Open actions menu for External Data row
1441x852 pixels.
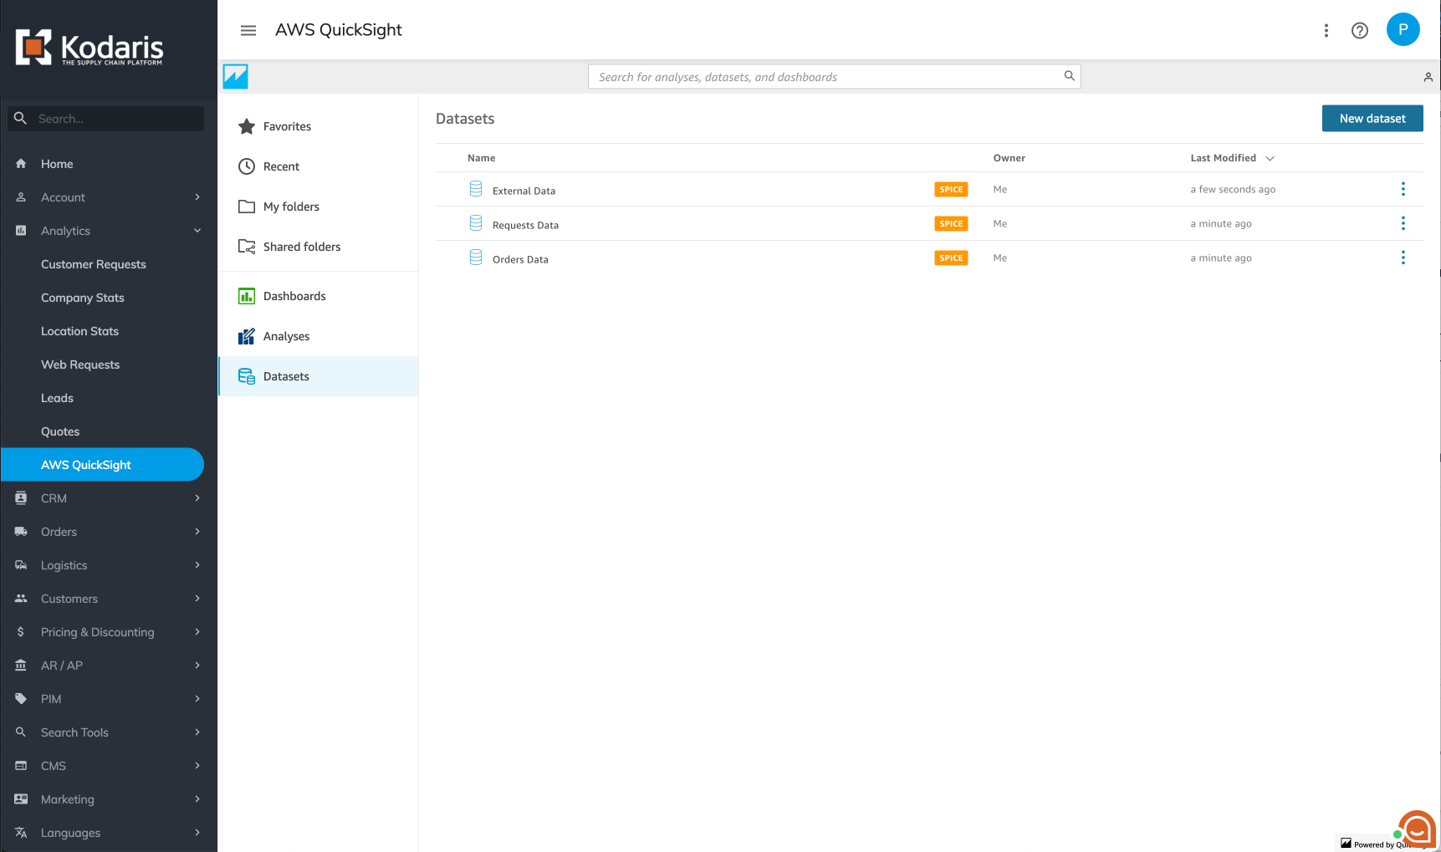pyautogui.click(x=1403, y=189)
